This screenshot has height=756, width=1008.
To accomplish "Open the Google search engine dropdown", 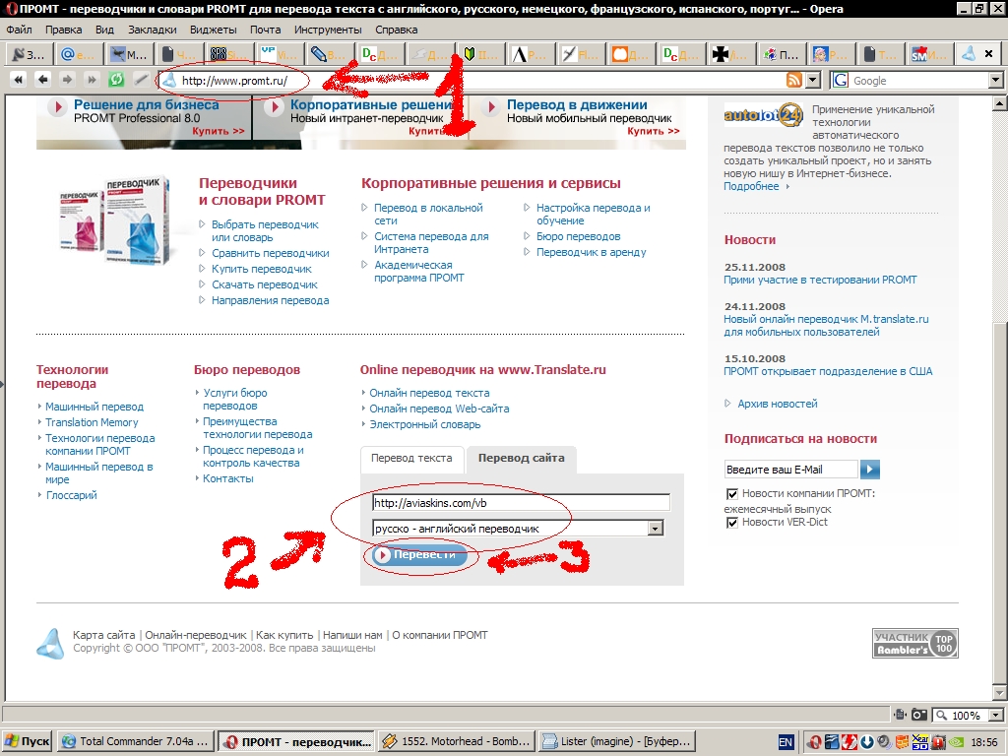I will tap(996, 81).
